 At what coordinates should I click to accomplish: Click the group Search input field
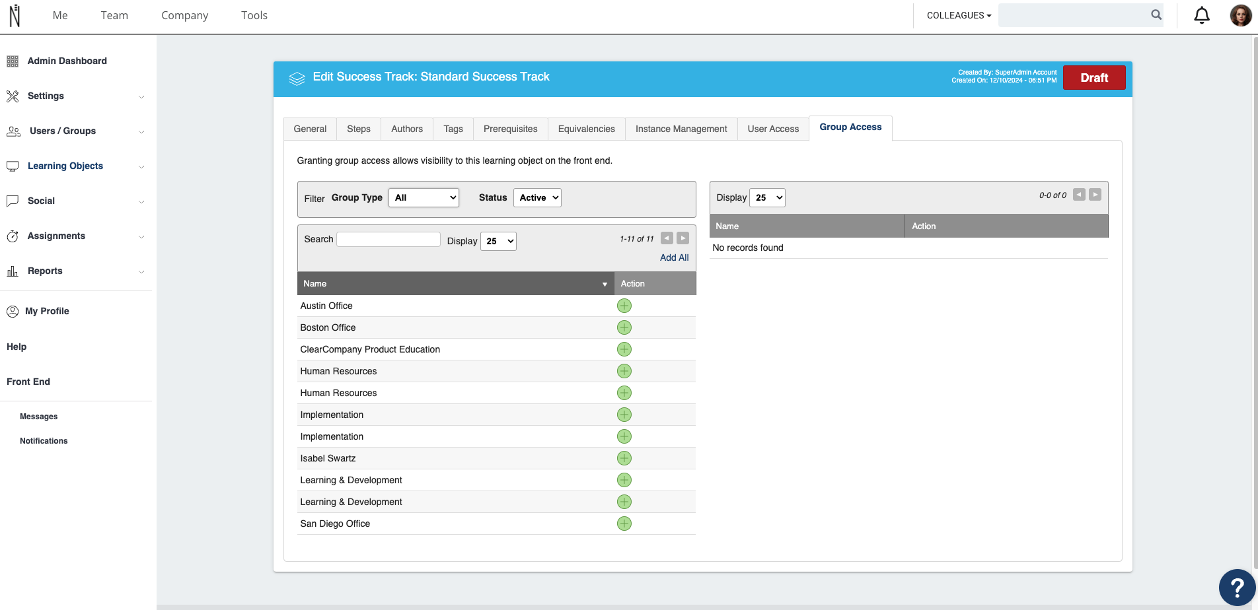pos(388,239)
